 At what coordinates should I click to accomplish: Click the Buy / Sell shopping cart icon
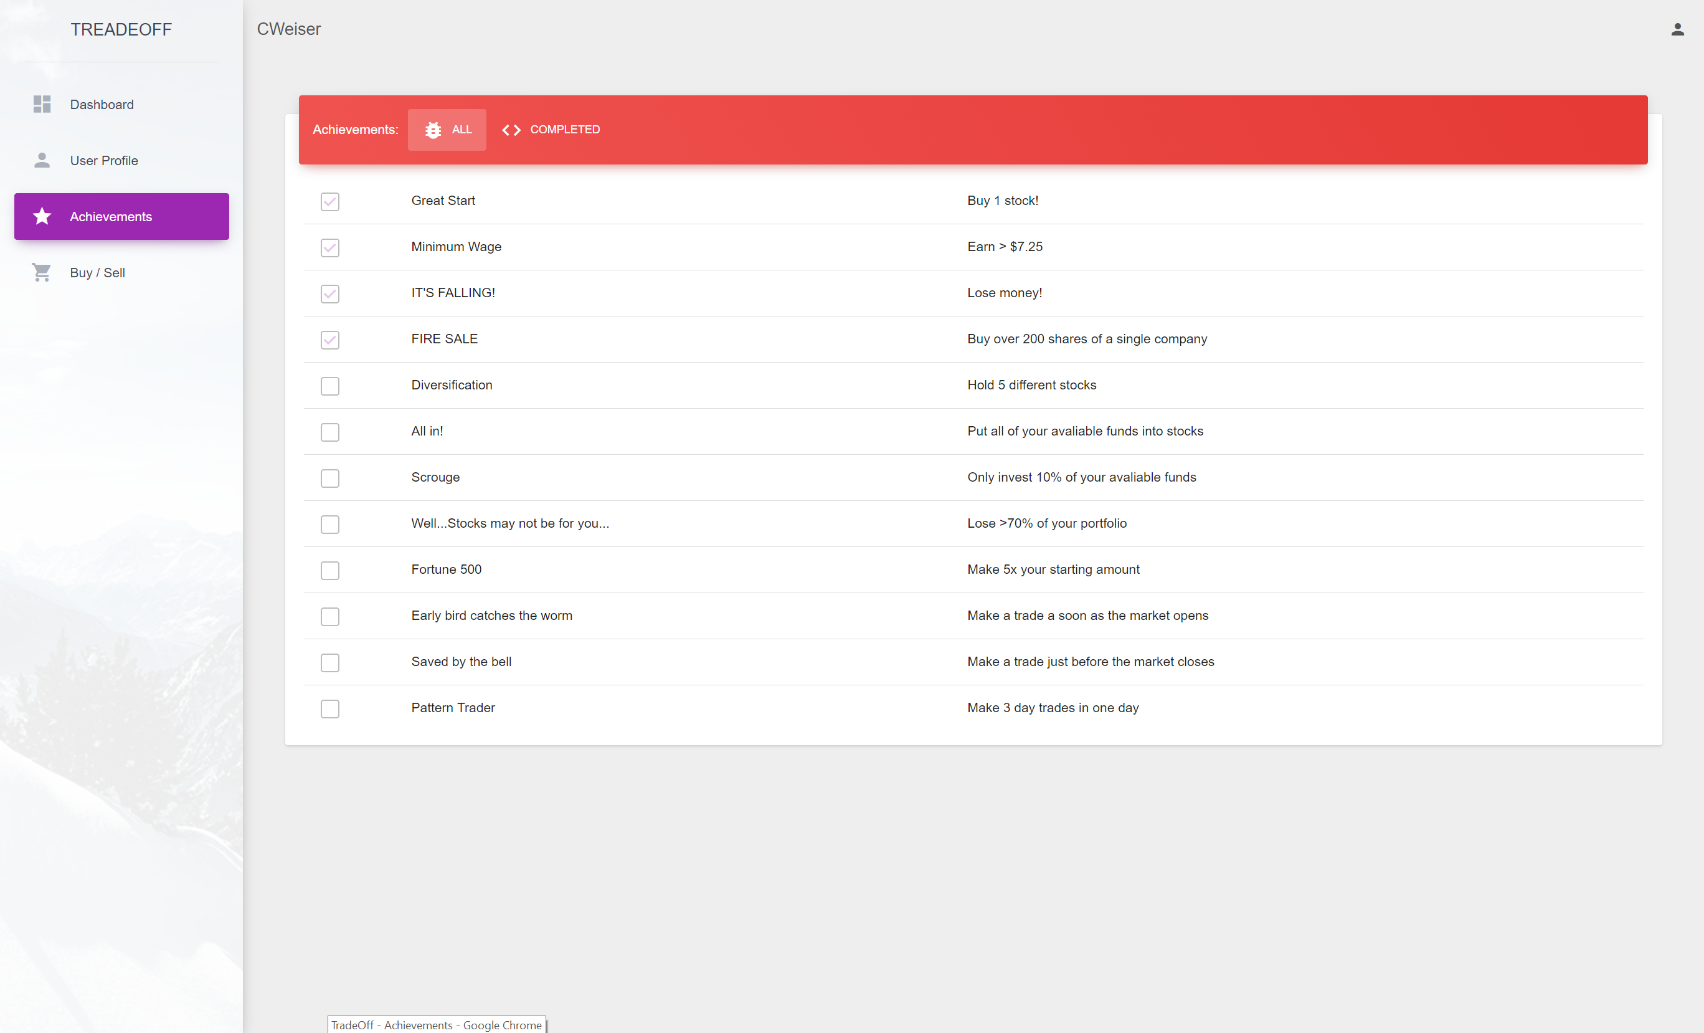(42, 273)
